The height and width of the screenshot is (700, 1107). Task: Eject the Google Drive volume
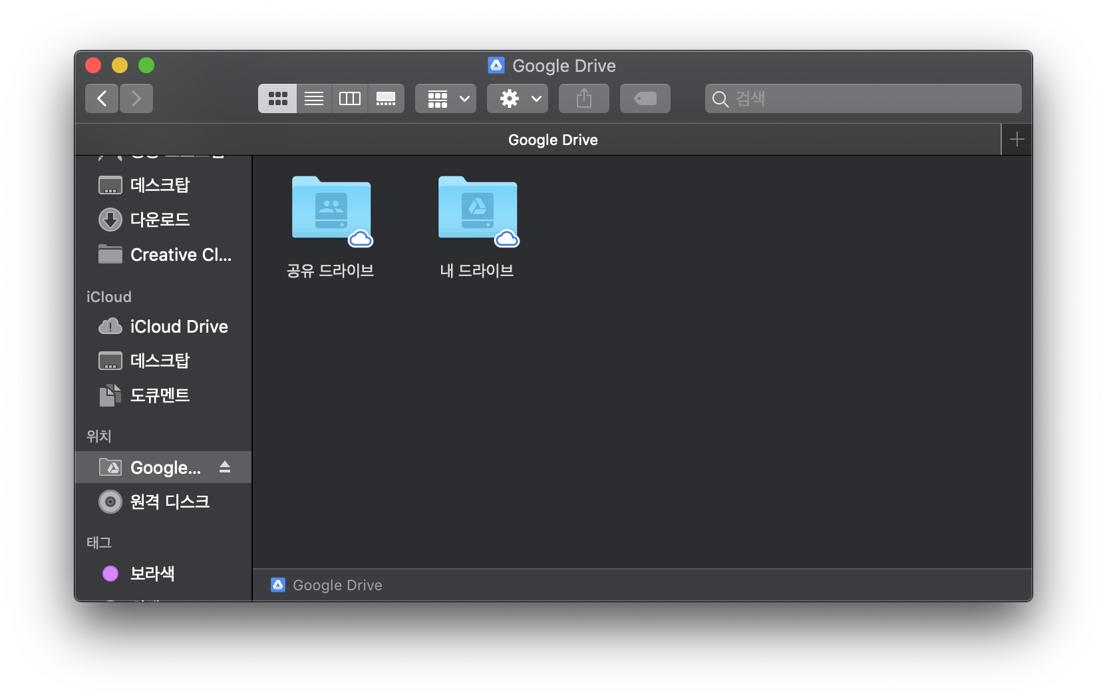coord(225,467)
